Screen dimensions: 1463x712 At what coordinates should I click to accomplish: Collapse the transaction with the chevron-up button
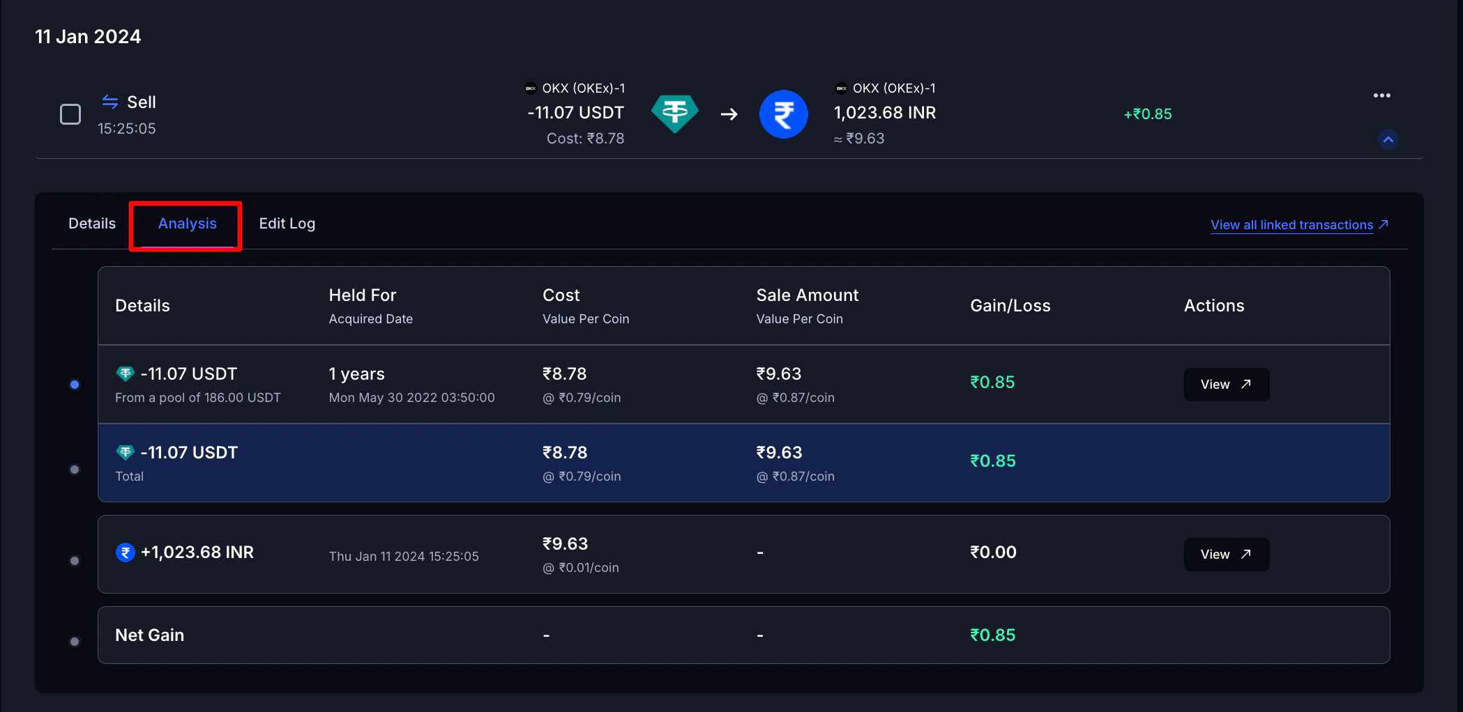tap(1388, 139)
